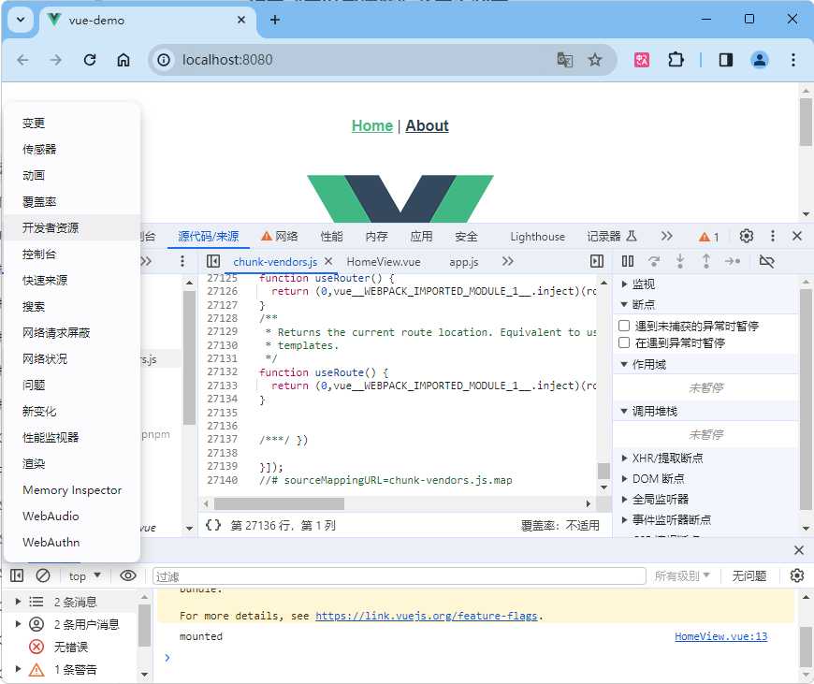Open the feature-flags vuejs link

[427, 616]
